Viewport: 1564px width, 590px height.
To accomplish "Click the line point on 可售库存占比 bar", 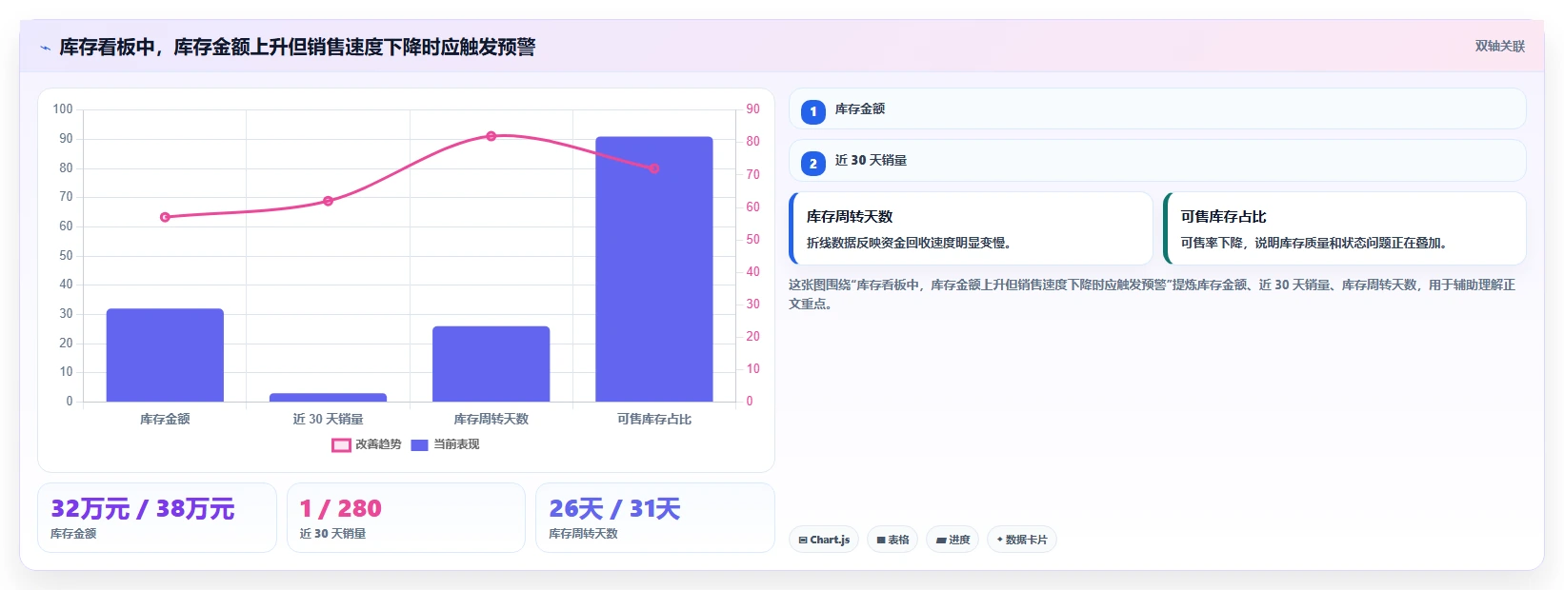I will [x=654, y=168].
